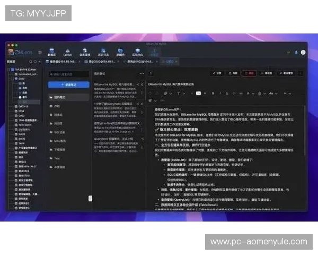Collapse the 0502 database node
The width and height of the screenshot is (318, 255).
click(x=13, y=79)
